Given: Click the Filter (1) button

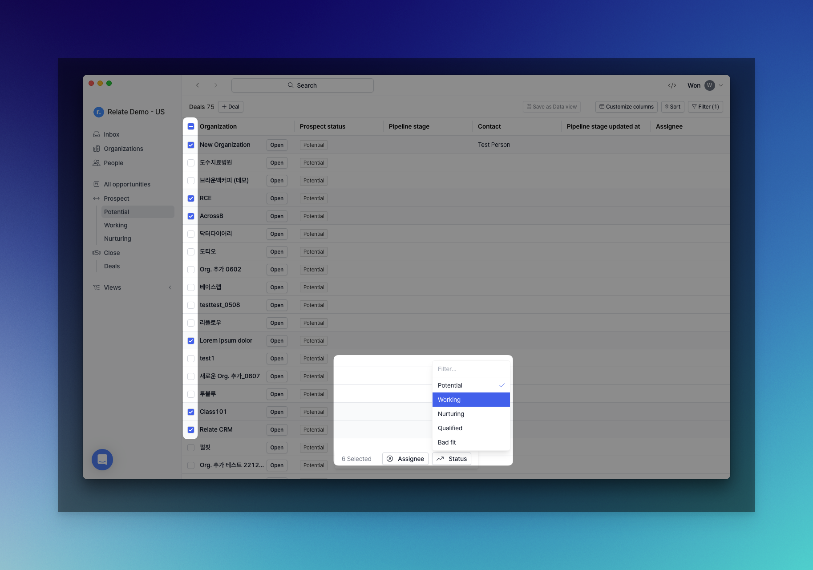Looking at the screenshot, I should 705,107.
